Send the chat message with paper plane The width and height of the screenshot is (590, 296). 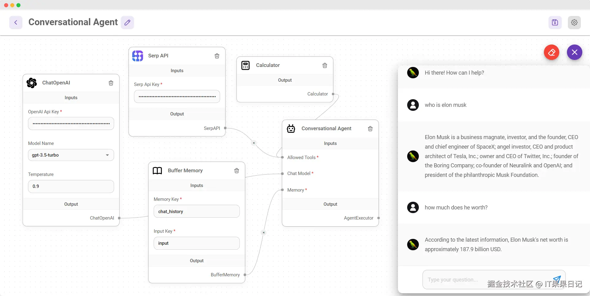(x=557, y=279)
